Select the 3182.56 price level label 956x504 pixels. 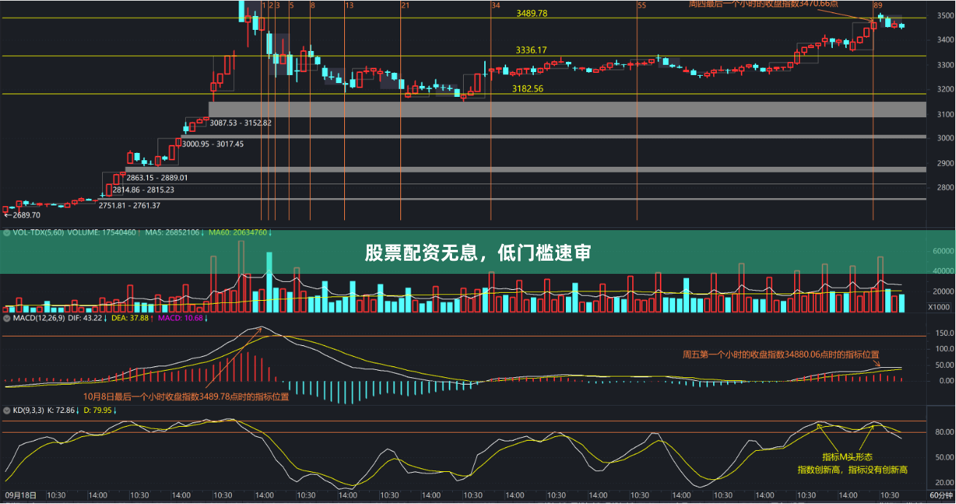point(528,89)
